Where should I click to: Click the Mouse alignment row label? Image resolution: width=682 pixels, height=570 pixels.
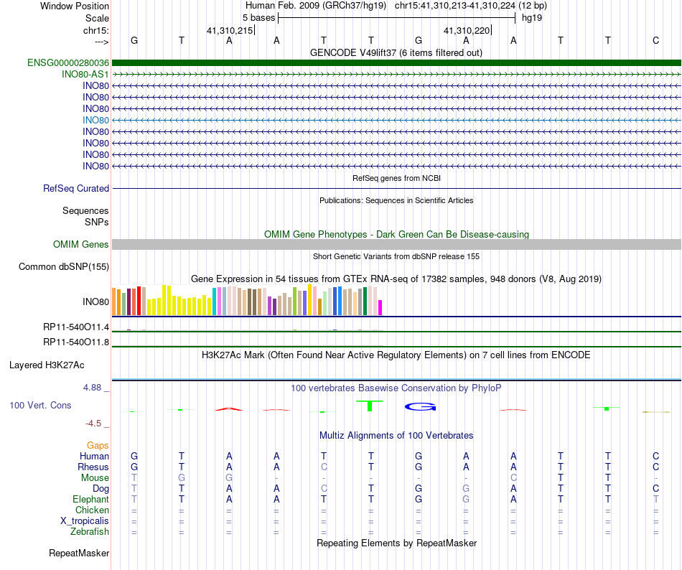(x=95, y=478)
